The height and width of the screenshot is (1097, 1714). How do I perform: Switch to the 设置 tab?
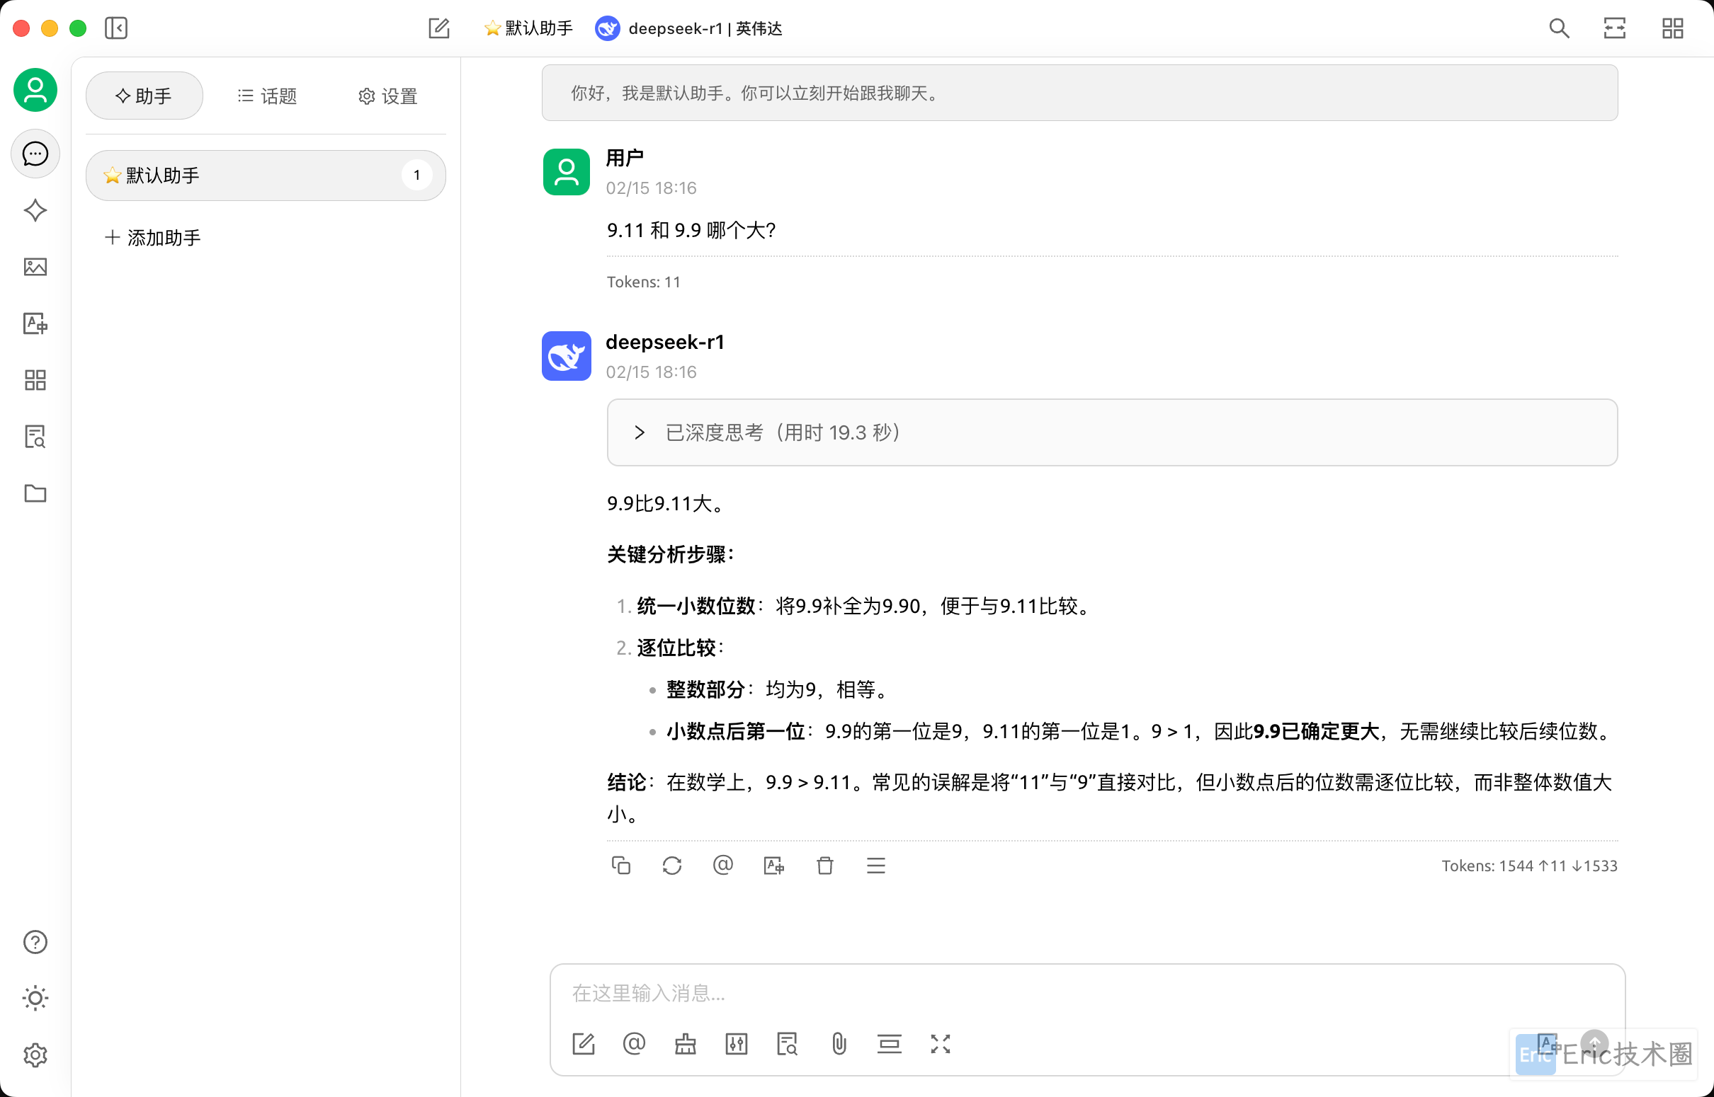[388, 96]
